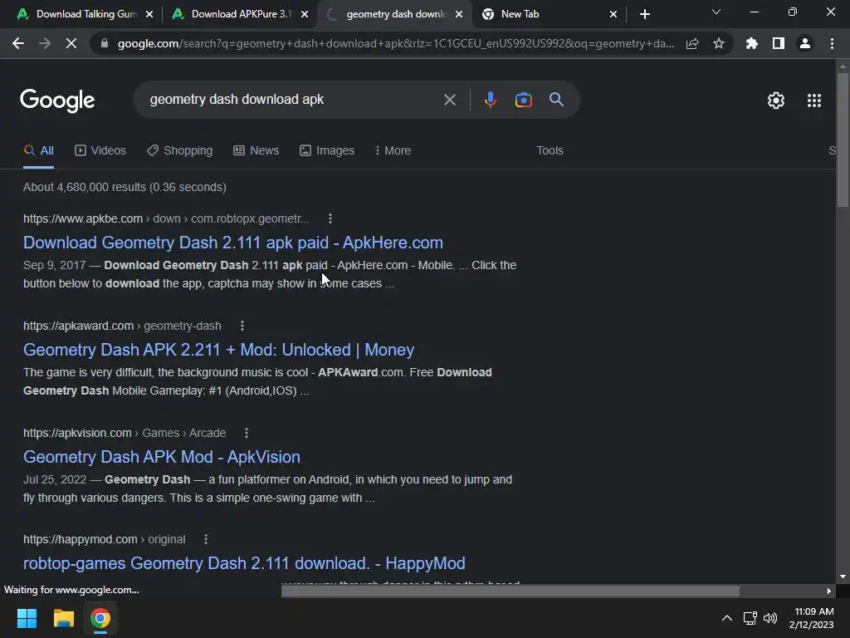The width and height of the screenshot is (850, 638).
Task: Open options for apkvision.com result
Action: 246,433
